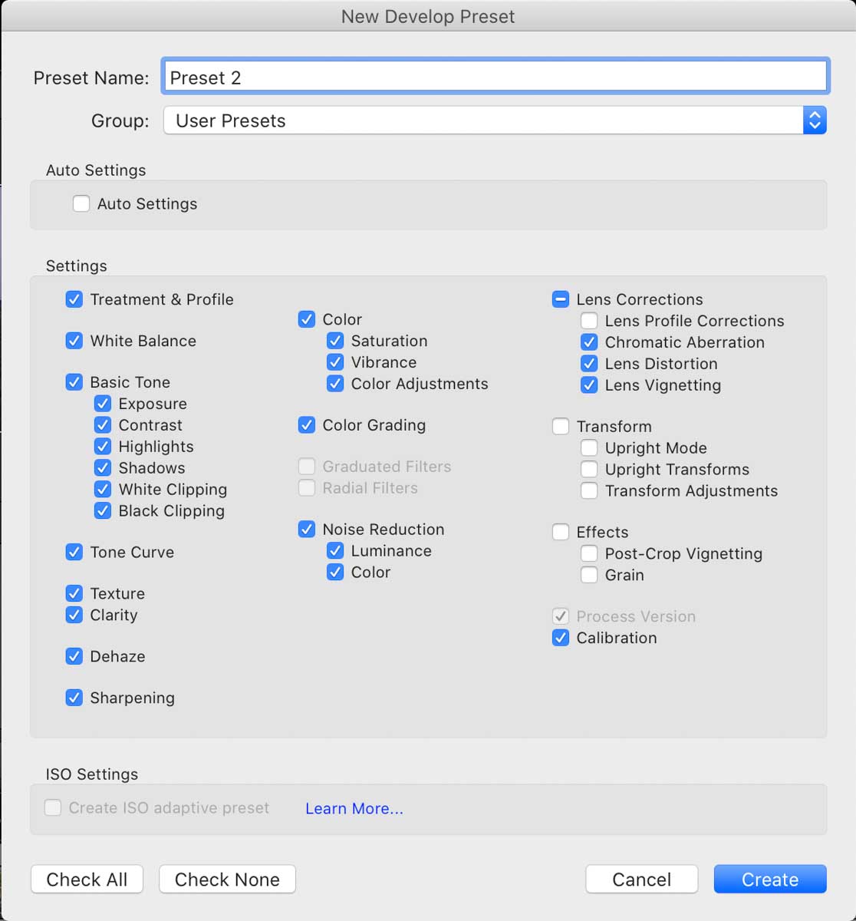Toggle the Sharpening checkbox
Image resolution: width=856 pixels, height=921 pixels.
(x=74, y=698)
